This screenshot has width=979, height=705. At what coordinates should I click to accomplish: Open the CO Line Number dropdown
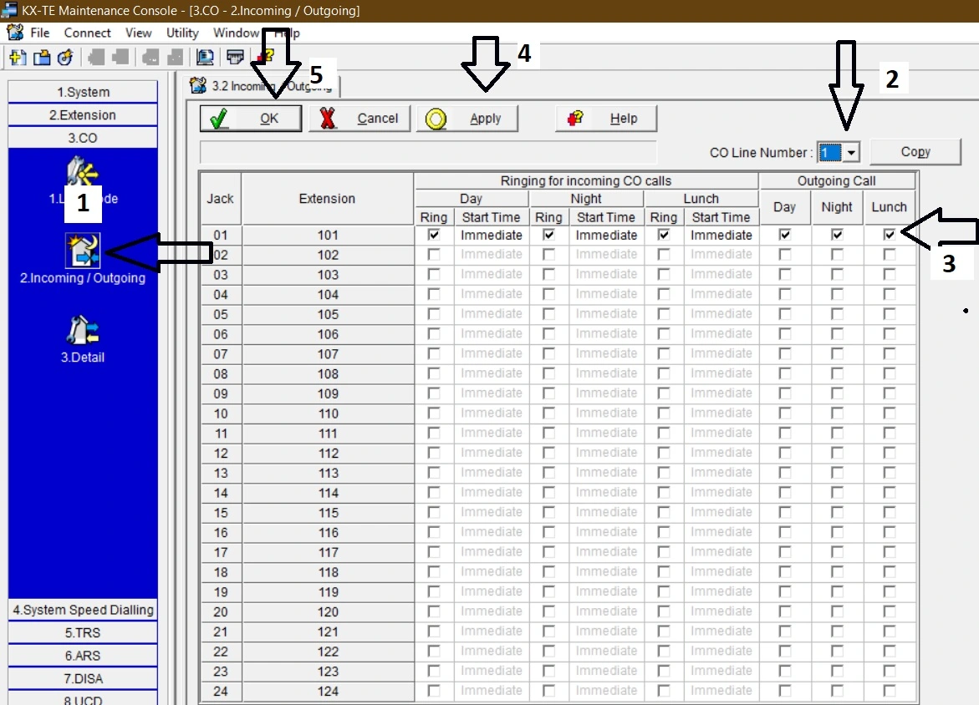pos(852,153)
